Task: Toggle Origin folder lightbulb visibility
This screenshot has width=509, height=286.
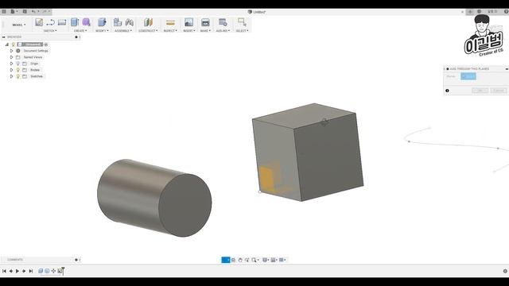Action: [x=18, y=64]
